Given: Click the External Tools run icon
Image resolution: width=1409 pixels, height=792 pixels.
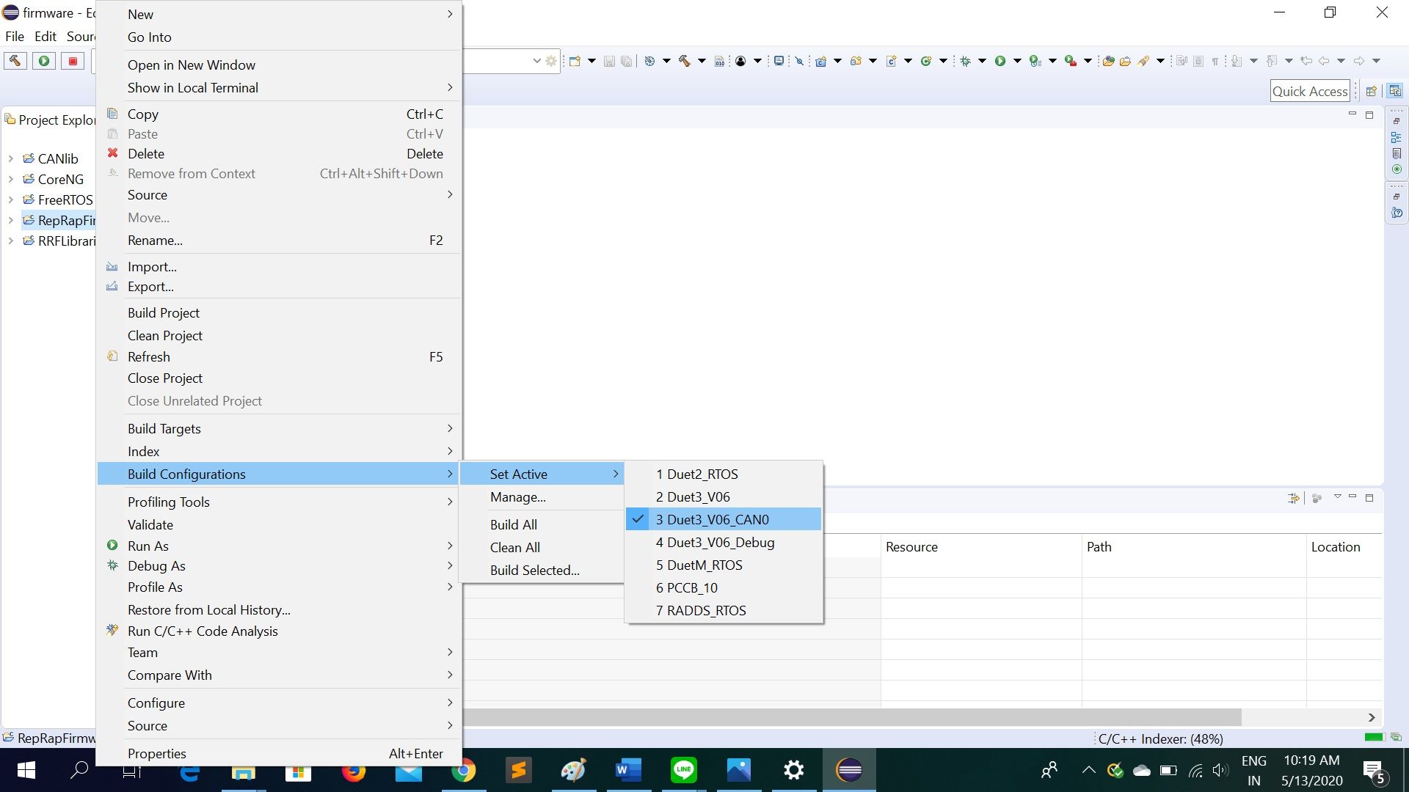Looking at the screenshot, I should tap(1070, 61).
